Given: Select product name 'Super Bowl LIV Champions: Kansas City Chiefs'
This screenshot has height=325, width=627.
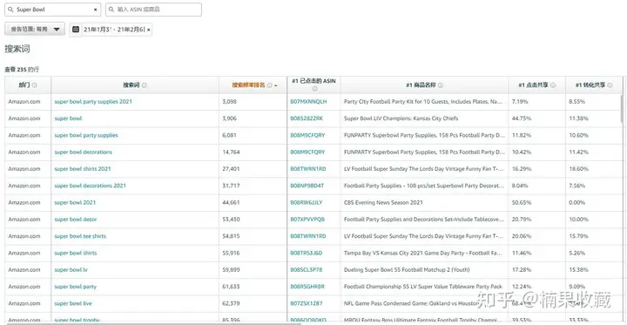Looking at the screenshot, I should coord(401,118).
